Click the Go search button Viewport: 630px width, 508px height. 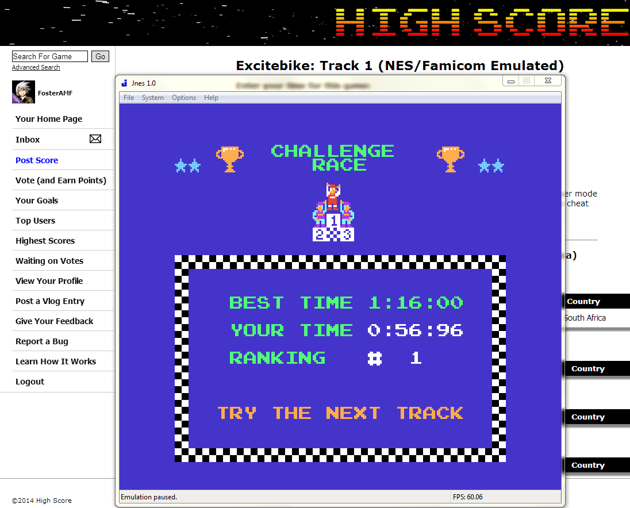(101, 56)
